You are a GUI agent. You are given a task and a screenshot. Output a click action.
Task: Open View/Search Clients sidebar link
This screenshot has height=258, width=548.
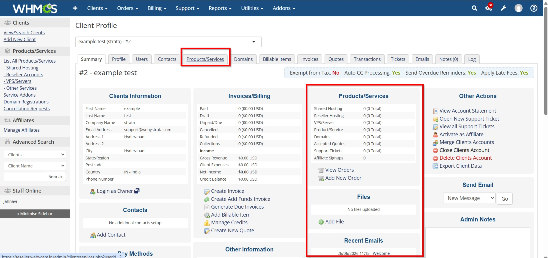click(24, 33)
